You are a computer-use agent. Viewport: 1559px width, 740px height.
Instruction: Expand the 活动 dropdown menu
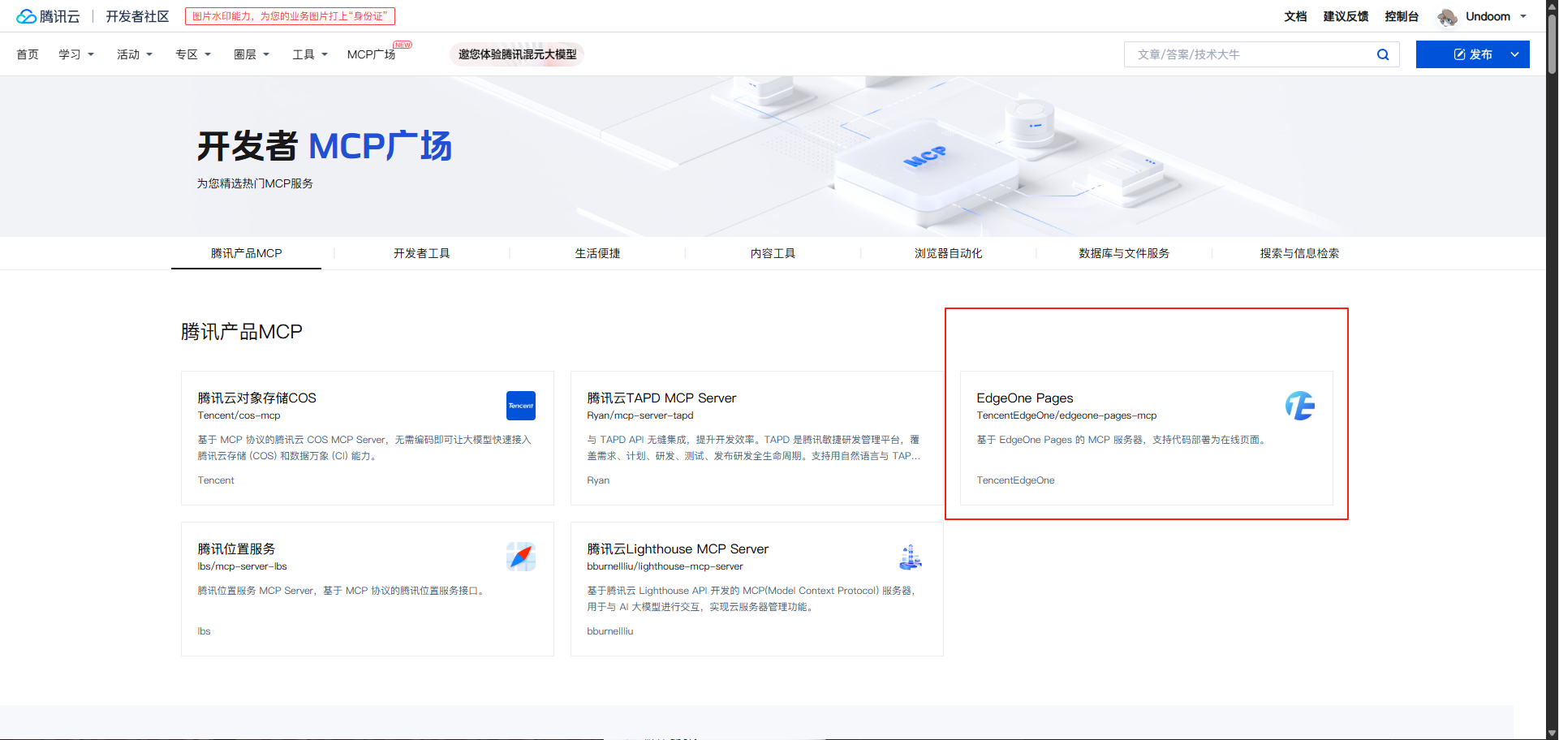135,54
